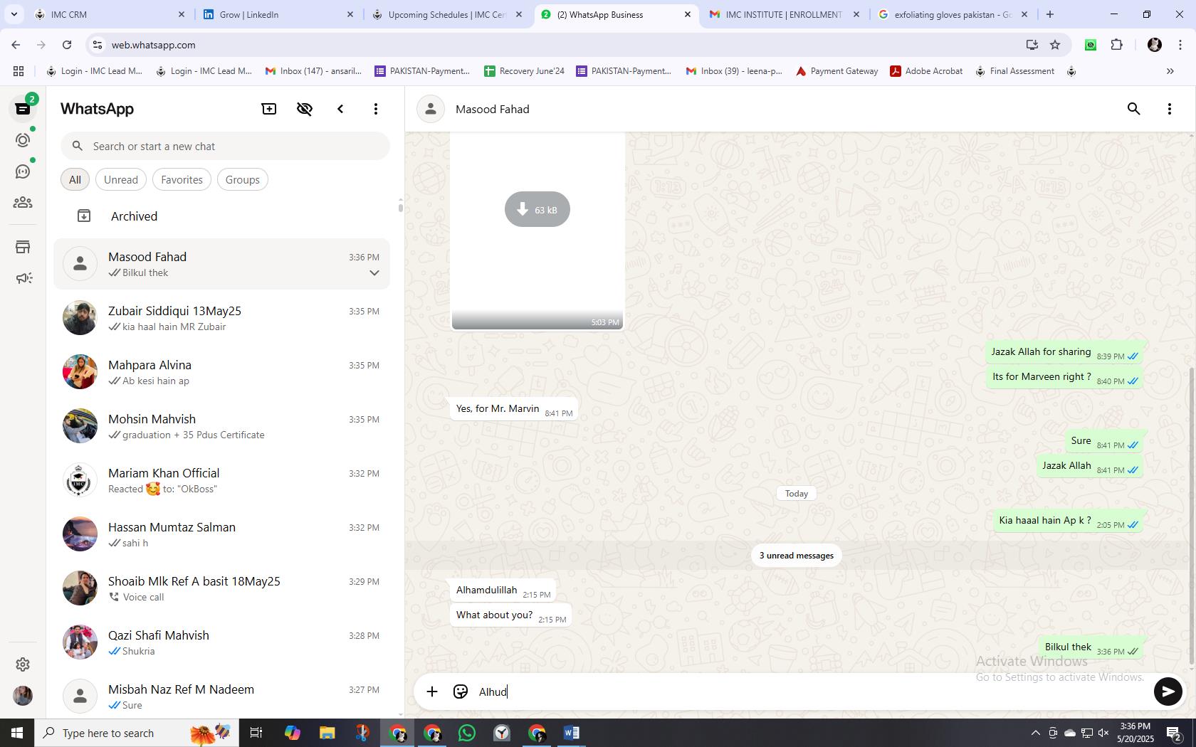Open profile picture at sidebar bottom
This screenshot has width=1196, height=747.
[23, 695]
